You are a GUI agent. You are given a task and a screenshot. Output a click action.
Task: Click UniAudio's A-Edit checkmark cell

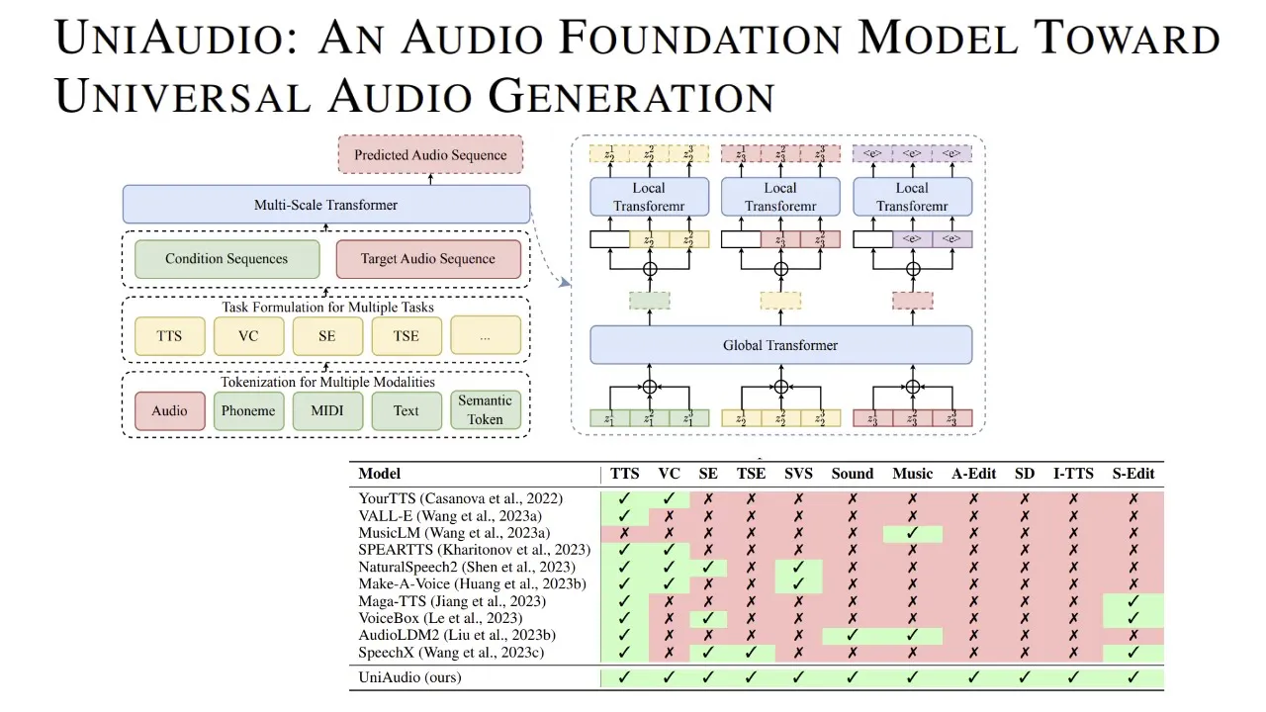click(x=974, y=678)
